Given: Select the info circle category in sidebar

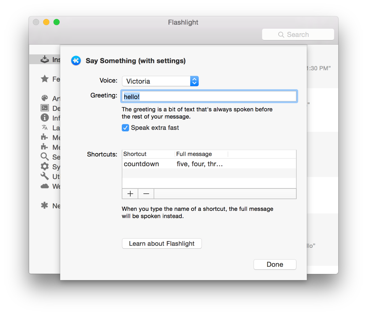Looking at the screenshot, I should [45, 118].
